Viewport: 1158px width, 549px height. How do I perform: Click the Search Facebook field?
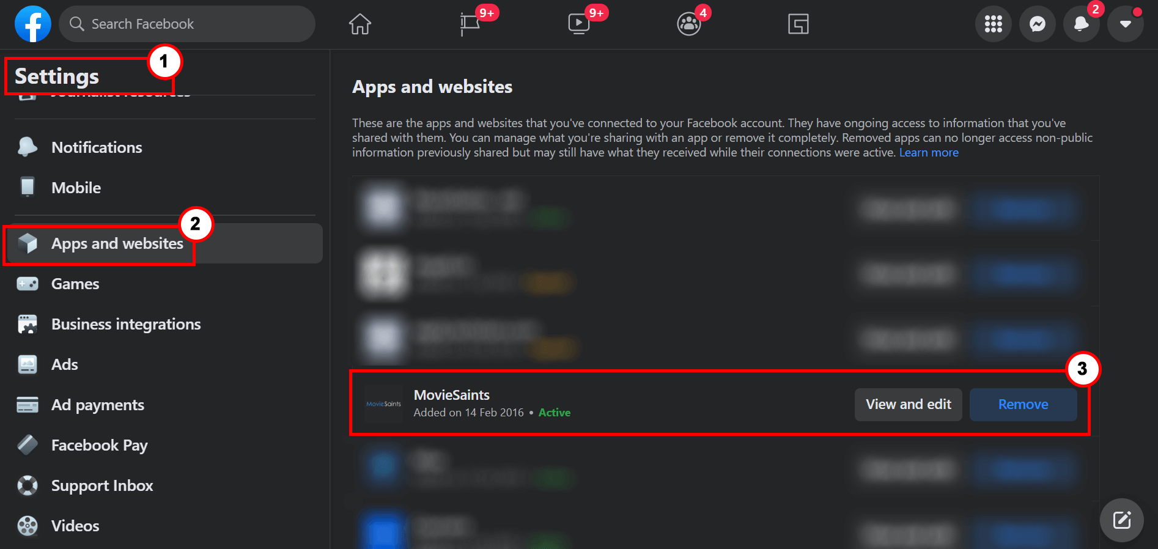(x=187, y=24)
